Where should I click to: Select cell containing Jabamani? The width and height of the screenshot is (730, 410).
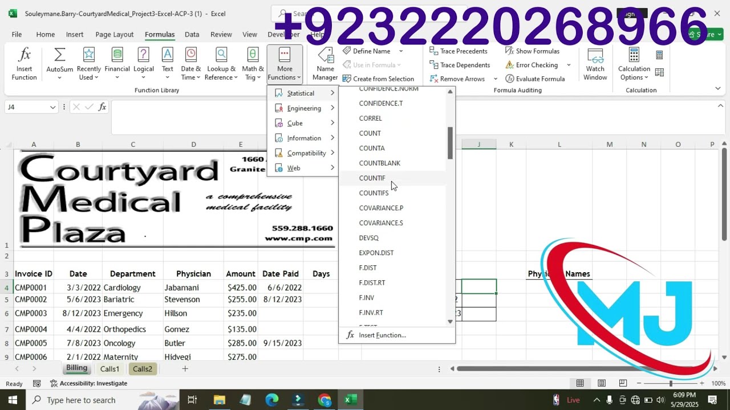[193, 288]
